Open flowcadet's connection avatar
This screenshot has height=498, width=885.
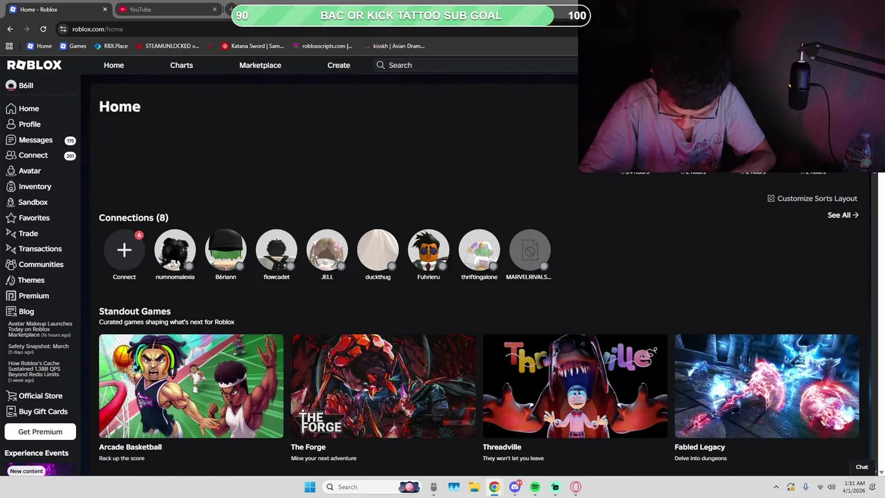[277, 250]
